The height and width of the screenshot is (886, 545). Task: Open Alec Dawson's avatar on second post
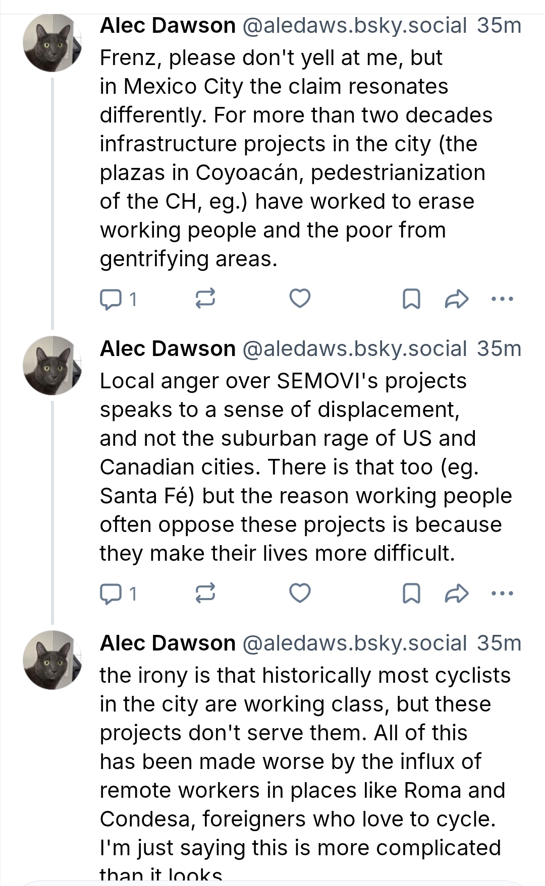pyautogui.click(x=52, y=366)
